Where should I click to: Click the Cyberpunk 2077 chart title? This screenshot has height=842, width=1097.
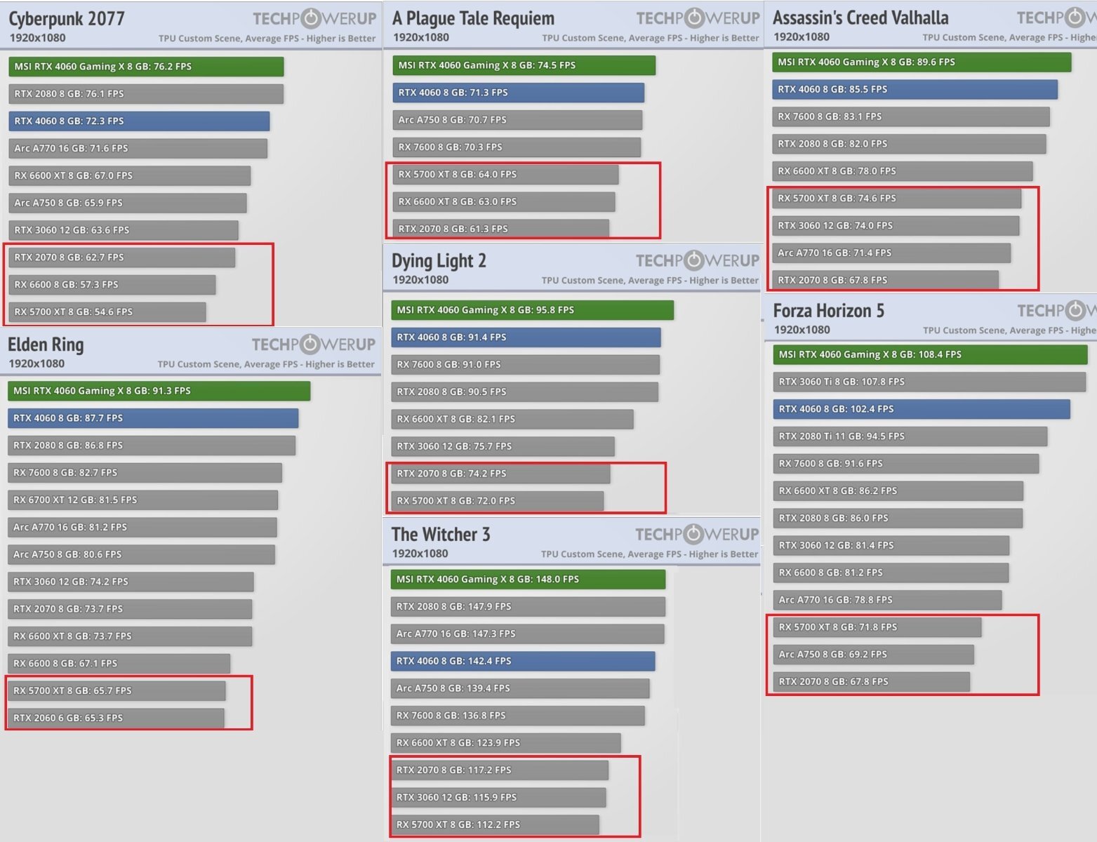point(67,19)
